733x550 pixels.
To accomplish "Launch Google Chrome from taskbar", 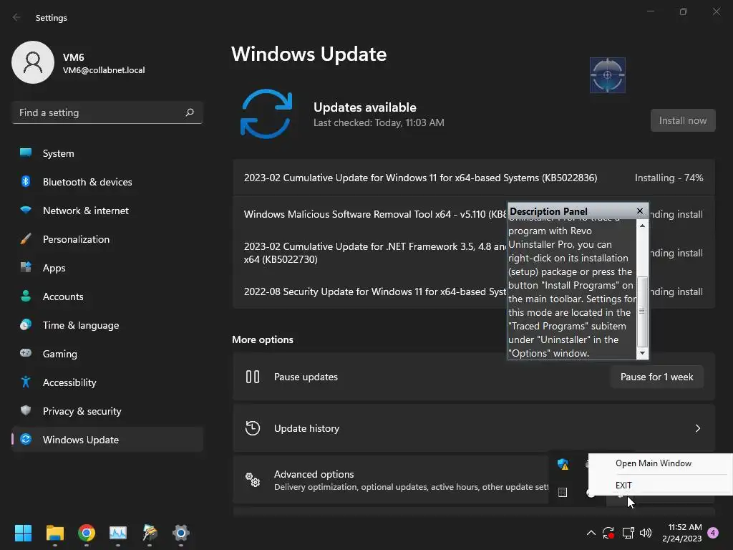I will 87,533.
